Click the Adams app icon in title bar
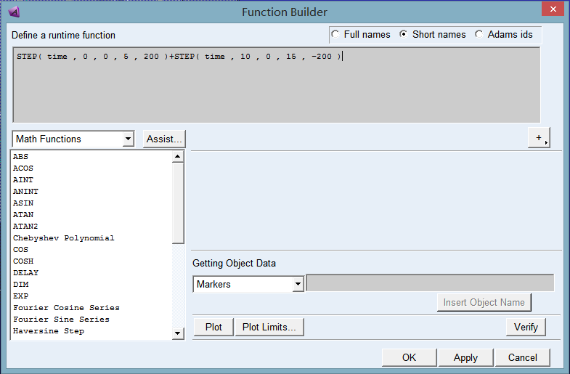The height and width of the screenshot is (374, 570). point(14,12)
